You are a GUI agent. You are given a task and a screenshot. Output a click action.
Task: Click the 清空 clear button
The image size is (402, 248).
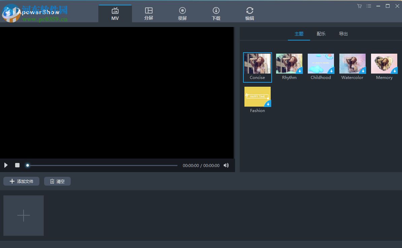(57, 181)
